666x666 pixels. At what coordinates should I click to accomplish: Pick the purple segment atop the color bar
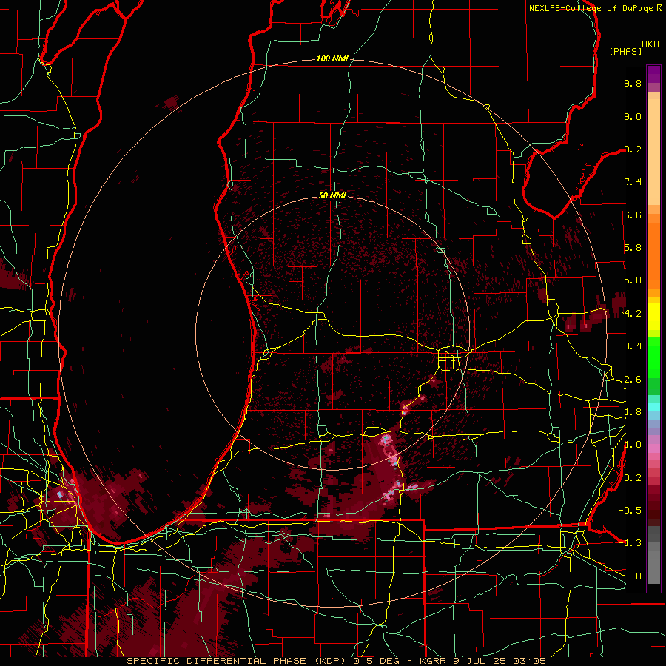[x=653, y=75]
